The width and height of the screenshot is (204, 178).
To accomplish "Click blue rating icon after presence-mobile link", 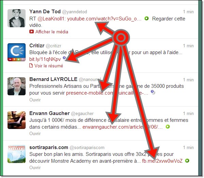I will (x=153, y=92).
